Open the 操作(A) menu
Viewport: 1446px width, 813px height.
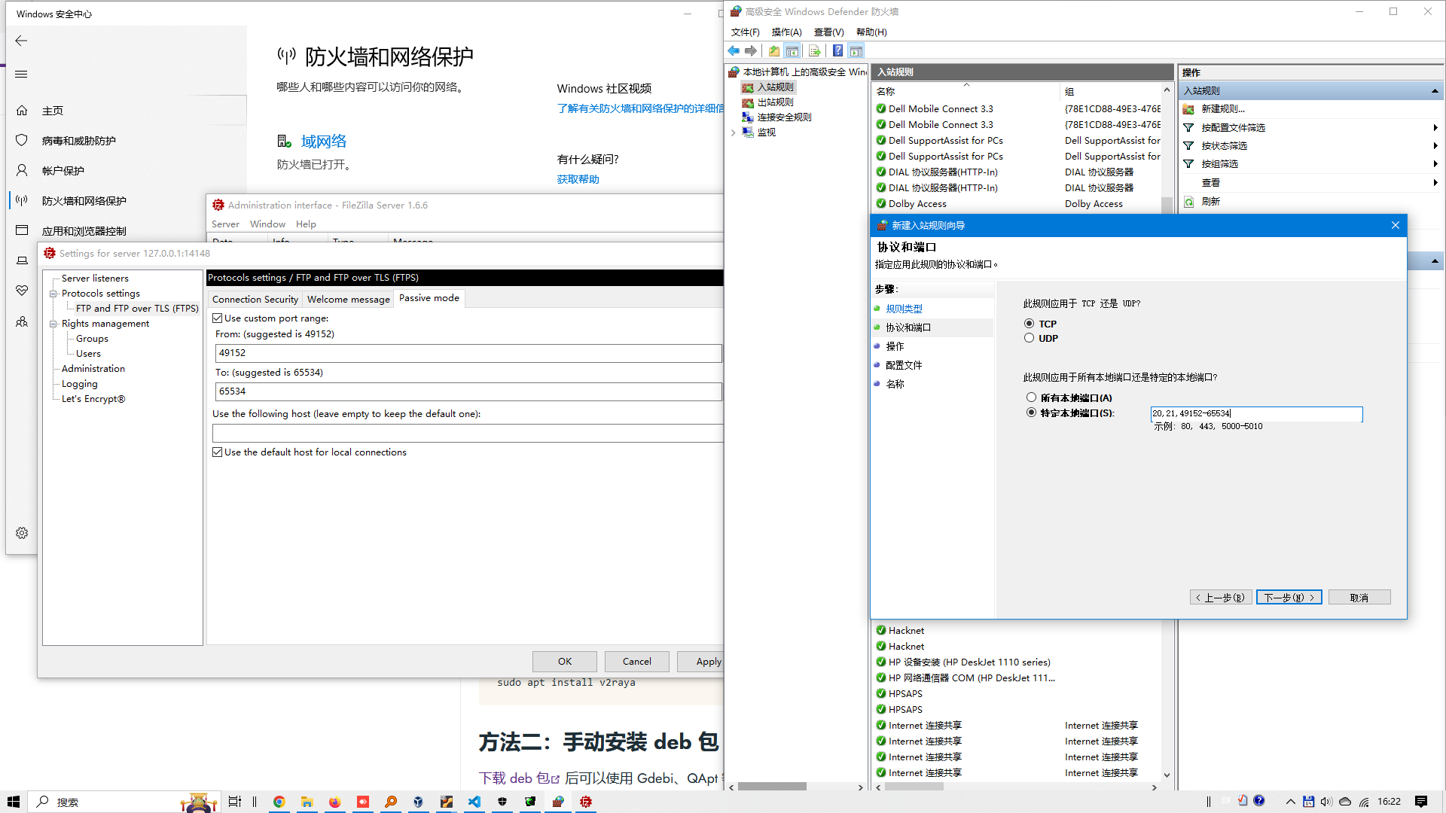[786, 32]
